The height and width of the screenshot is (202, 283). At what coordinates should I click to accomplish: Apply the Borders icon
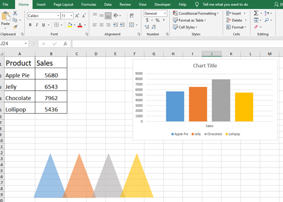pos(57,25)
